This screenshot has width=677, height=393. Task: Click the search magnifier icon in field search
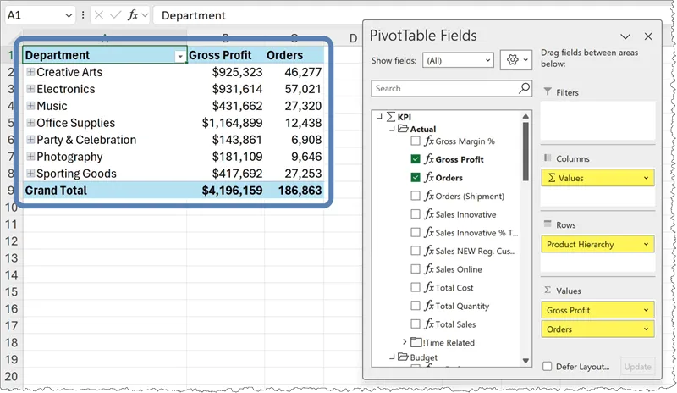(x=524, y=88)
